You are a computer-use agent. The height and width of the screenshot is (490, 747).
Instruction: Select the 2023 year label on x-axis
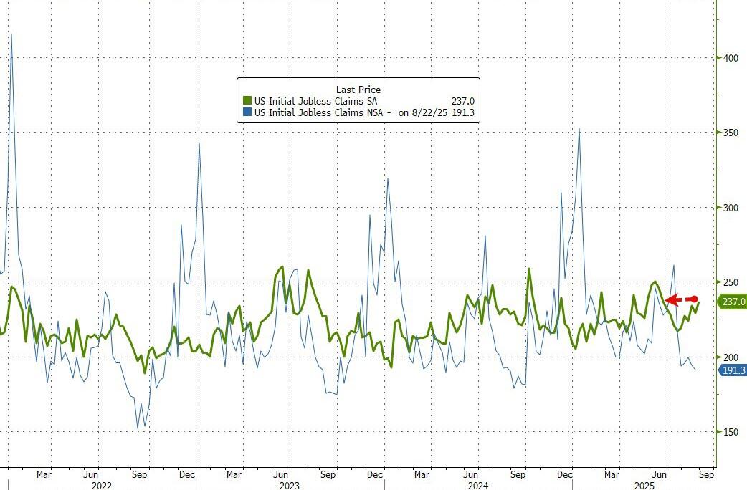[x=290, y=485]
